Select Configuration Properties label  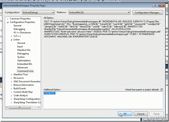(22, 22)
